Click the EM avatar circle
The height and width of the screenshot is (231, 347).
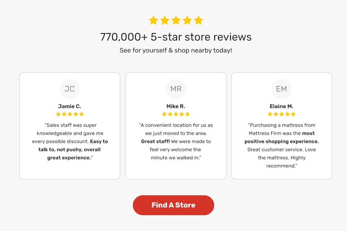pyautogui.click(x=281, y=89)
